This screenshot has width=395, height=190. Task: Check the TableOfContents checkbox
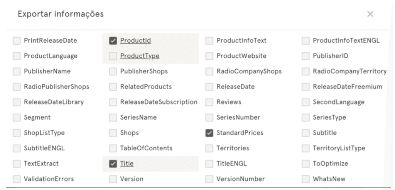(x=113, y=148)
